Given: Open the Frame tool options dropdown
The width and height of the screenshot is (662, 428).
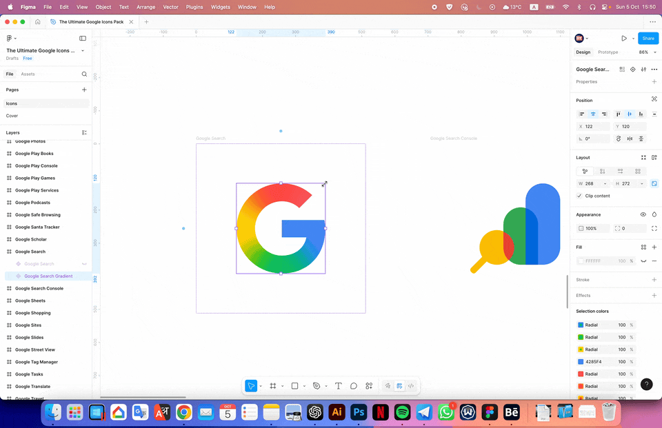Looking at the screenshot, I should [x=283, y=386].
